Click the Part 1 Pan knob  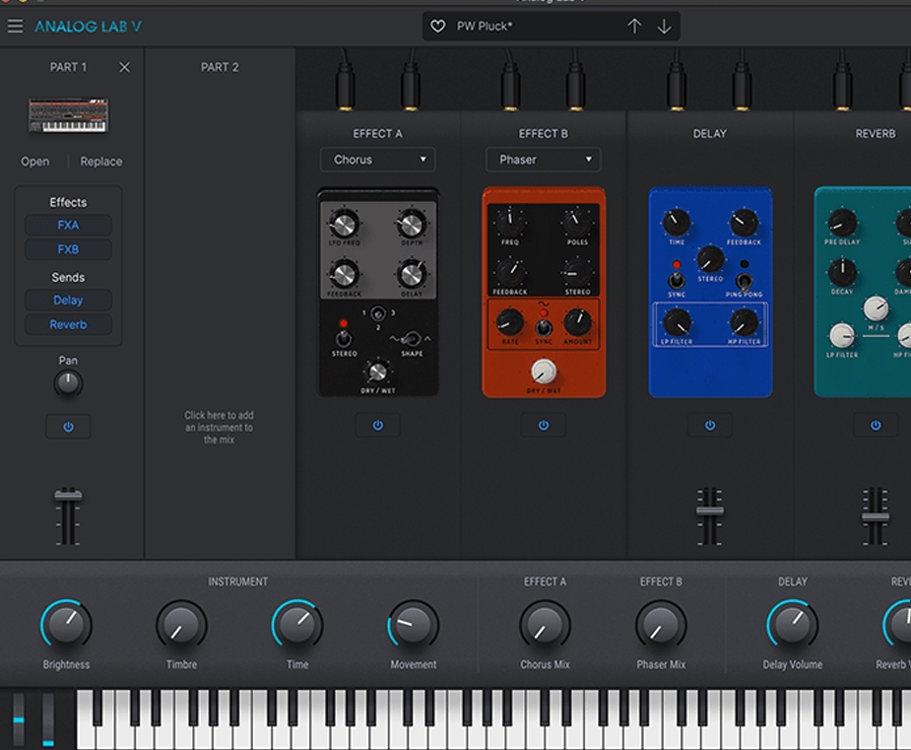(x=68, y=383)
